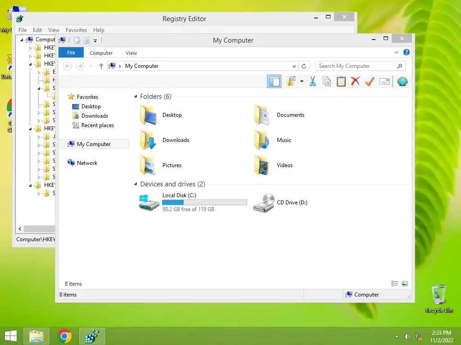
Task: Click the Back navigation arrow
Action: pos(68,66)
